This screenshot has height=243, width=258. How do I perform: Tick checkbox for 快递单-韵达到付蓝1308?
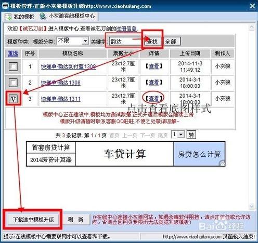click(x=13, y=66)
